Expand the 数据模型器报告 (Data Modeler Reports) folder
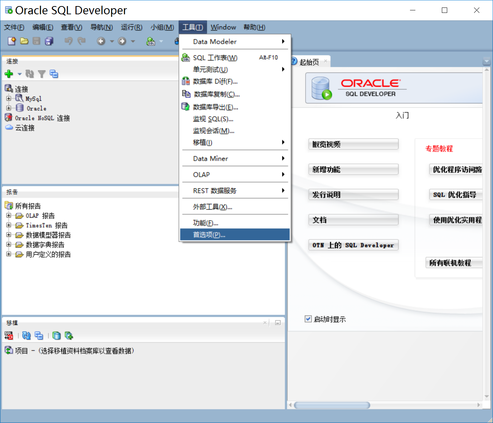This screenshot has height=423, width=493. pos(9,235)
